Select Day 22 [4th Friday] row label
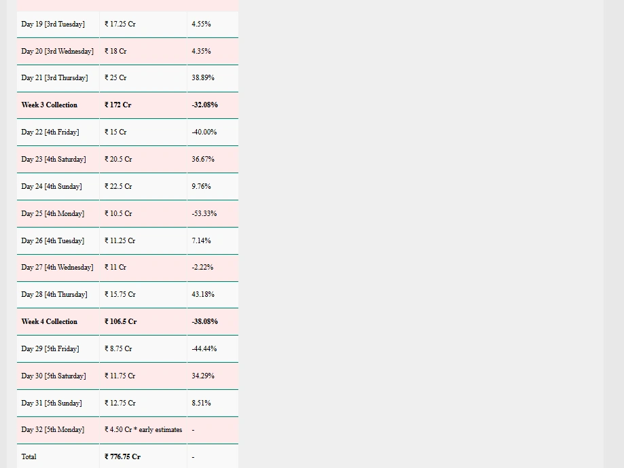The image size is (624, 468). [x=50, y=132]
